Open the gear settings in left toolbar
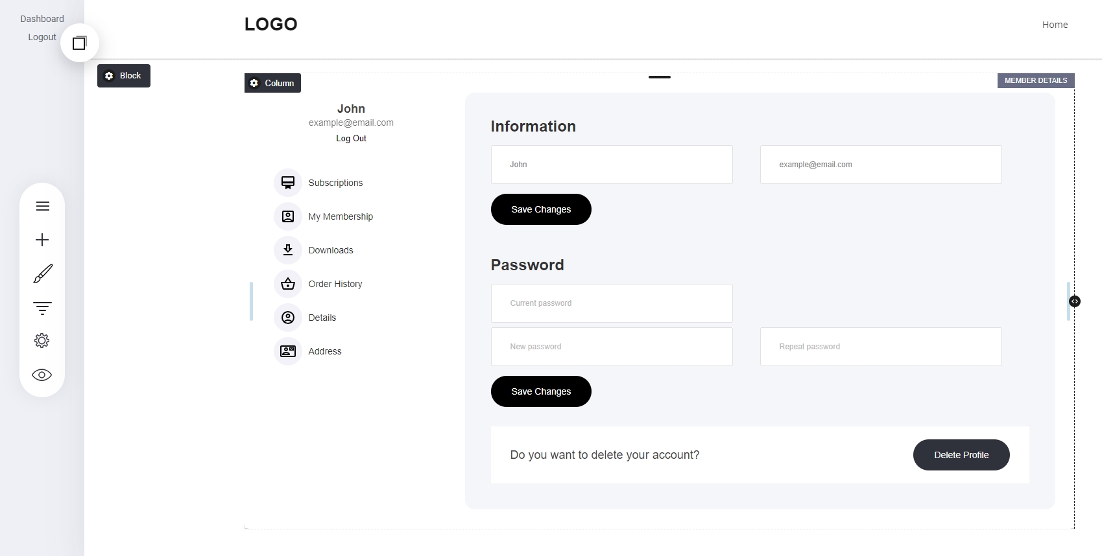1102x556 pixels. click(42, 341)
